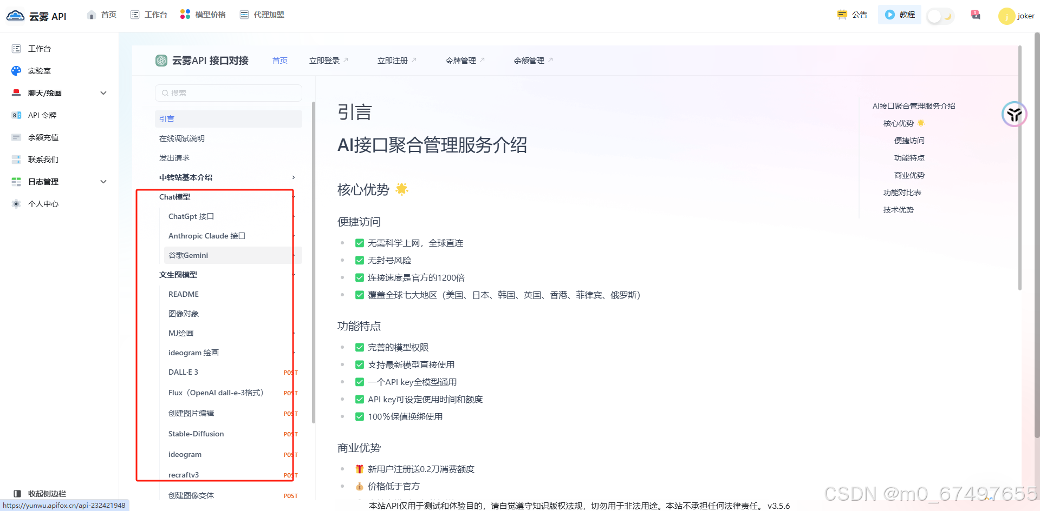Click the sun icon beside 核心优势 heading
The width and height of the screenshot is (1040, 511).
click(402, 189)
